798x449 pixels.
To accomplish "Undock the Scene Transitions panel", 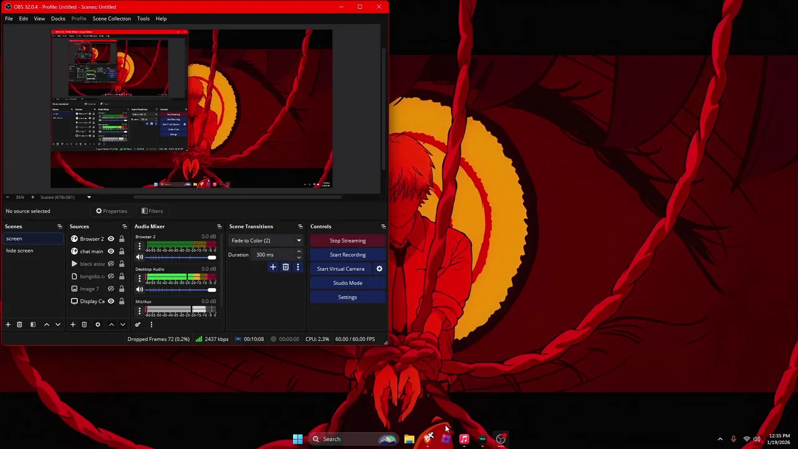I will pyautogui.click(x=300, y=226).
